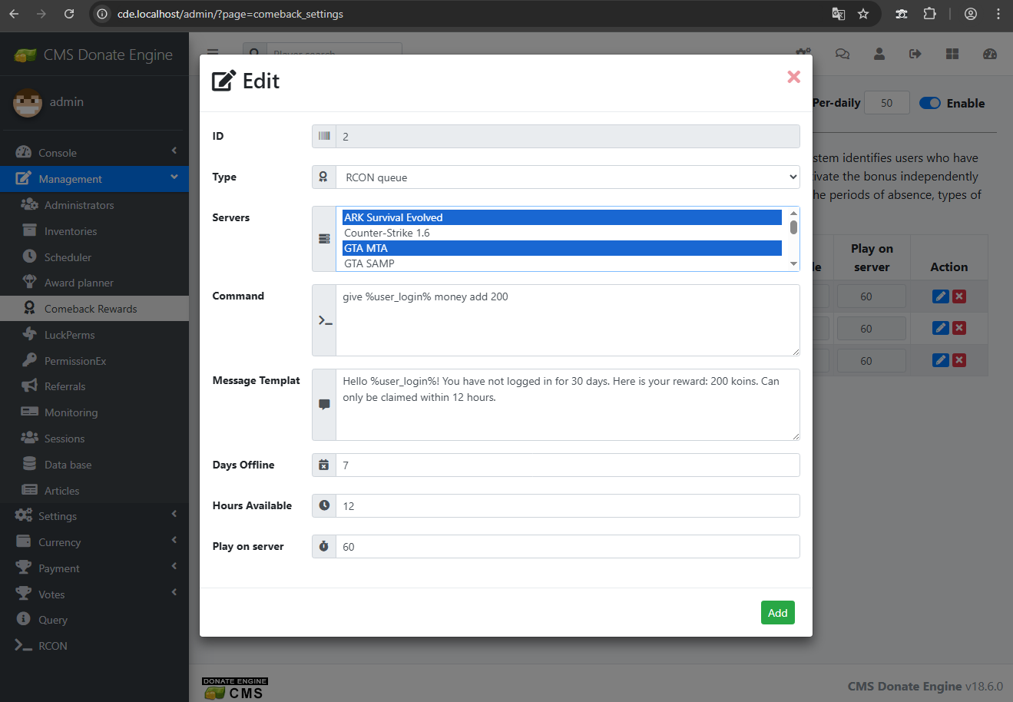
Task: Click the red delete icon in last row
Action: (x=959, y=360)
